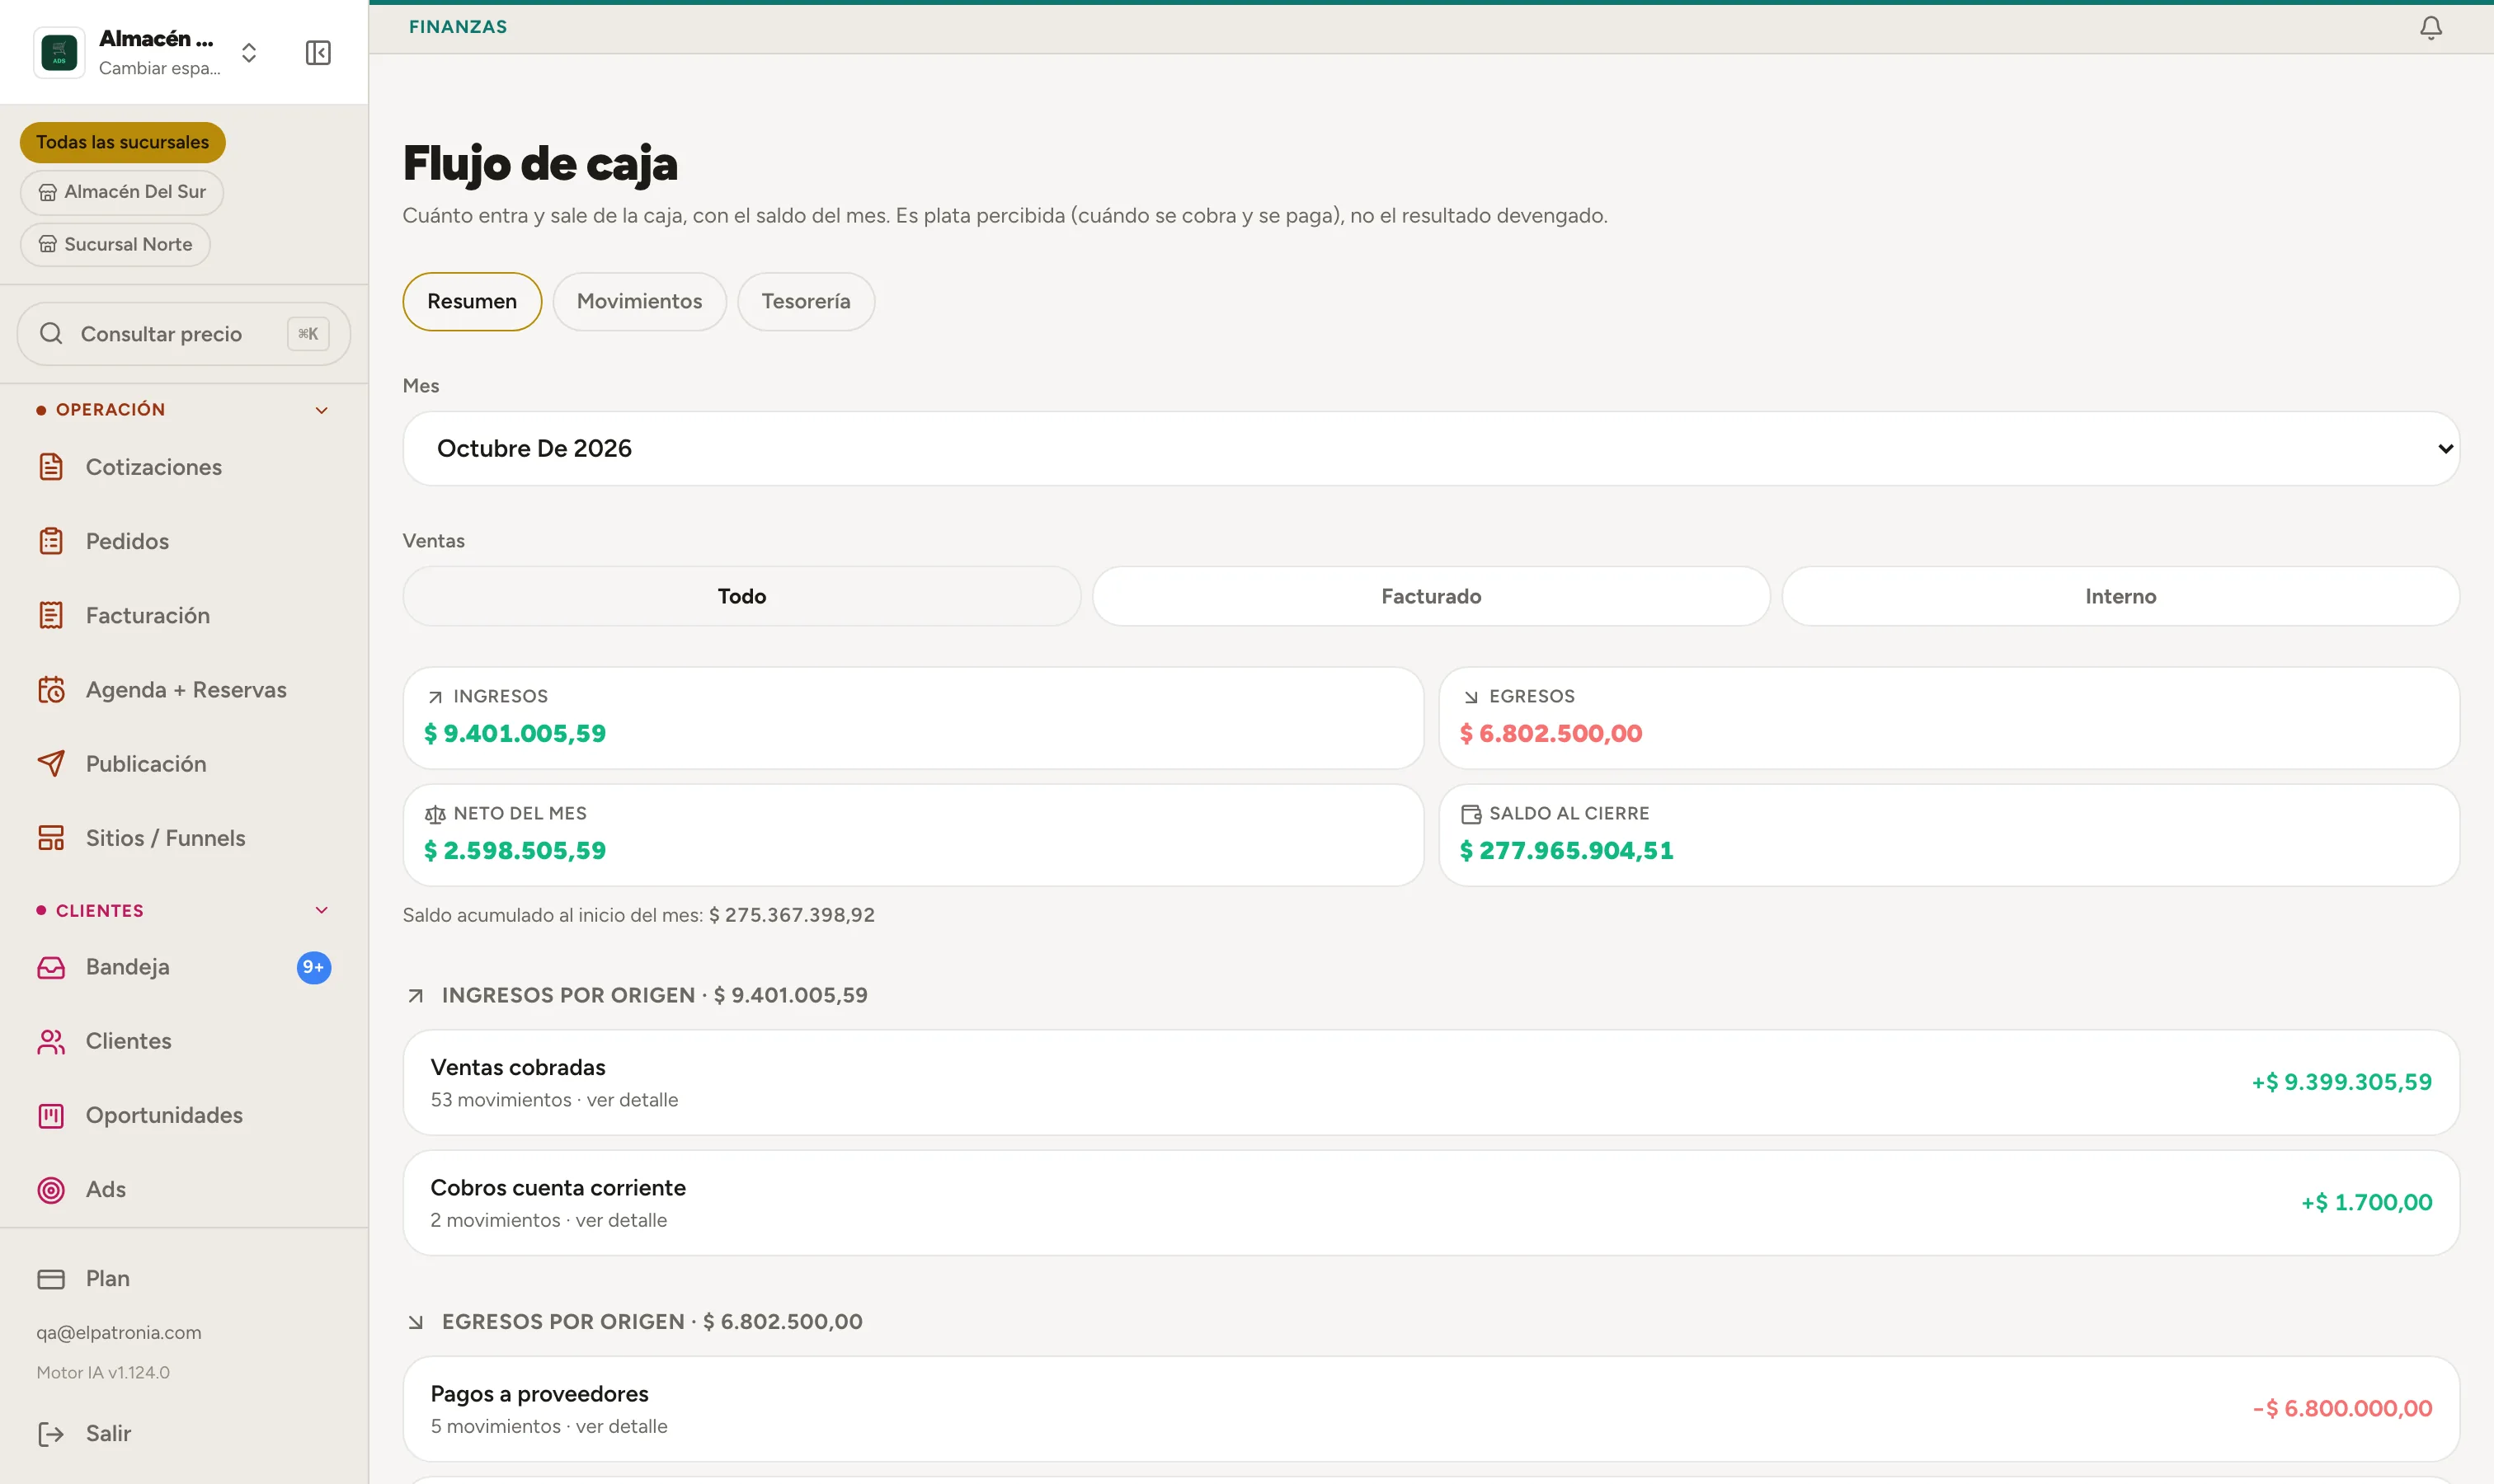
Task: Click the NETO DEL MES card
Action: (x=912, y=835)
